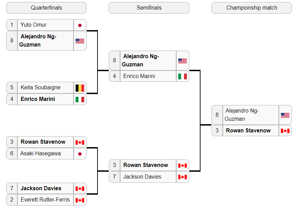Click Canada flag next to championship Rowan Stavenow
The height and width of the screenshot is (208, 297).
click(x=285, y=131)
